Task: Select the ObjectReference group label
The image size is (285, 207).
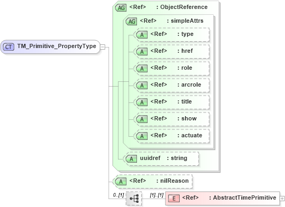Action: tap(184, 7)
